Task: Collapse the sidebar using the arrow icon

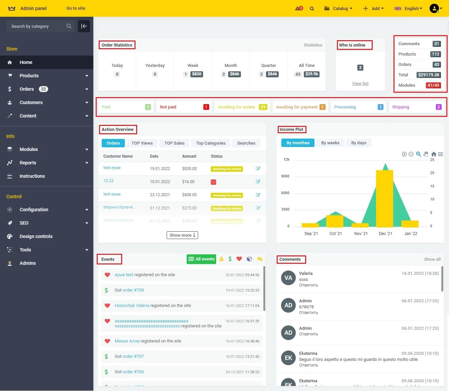Action: click(84, 26)
